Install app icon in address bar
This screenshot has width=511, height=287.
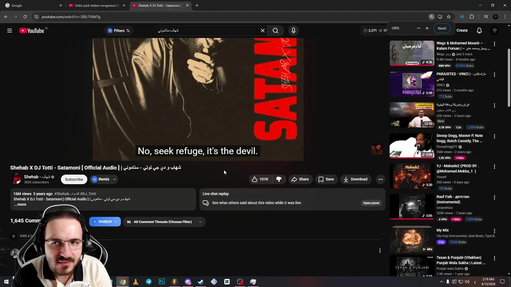(x=440, y=17)
